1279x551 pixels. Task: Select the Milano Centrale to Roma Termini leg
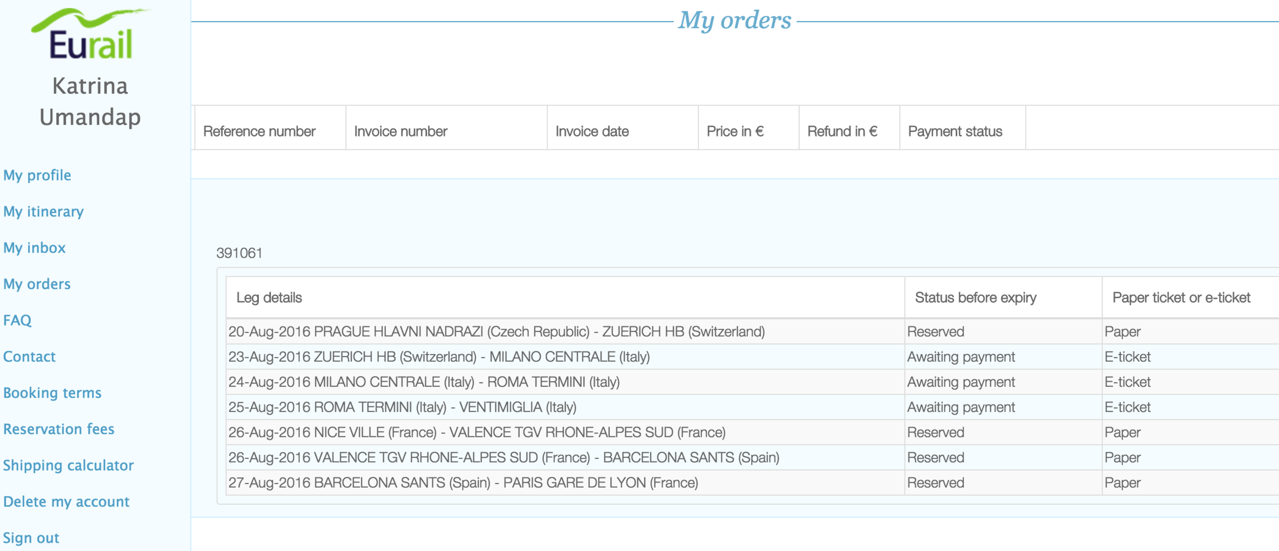[x=424, y=382]
